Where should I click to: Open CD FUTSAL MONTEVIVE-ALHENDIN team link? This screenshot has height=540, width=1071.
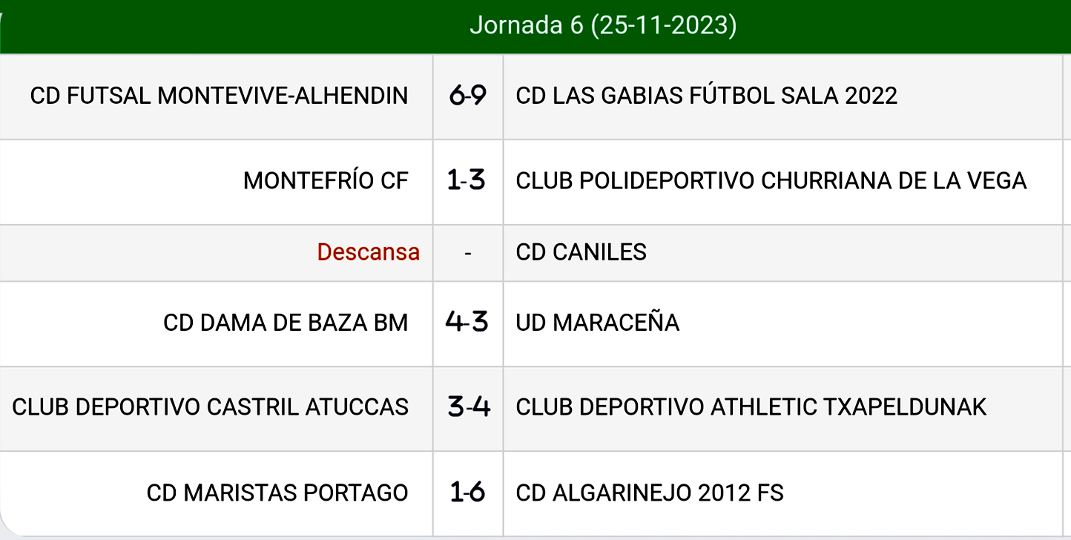[220, 96]
